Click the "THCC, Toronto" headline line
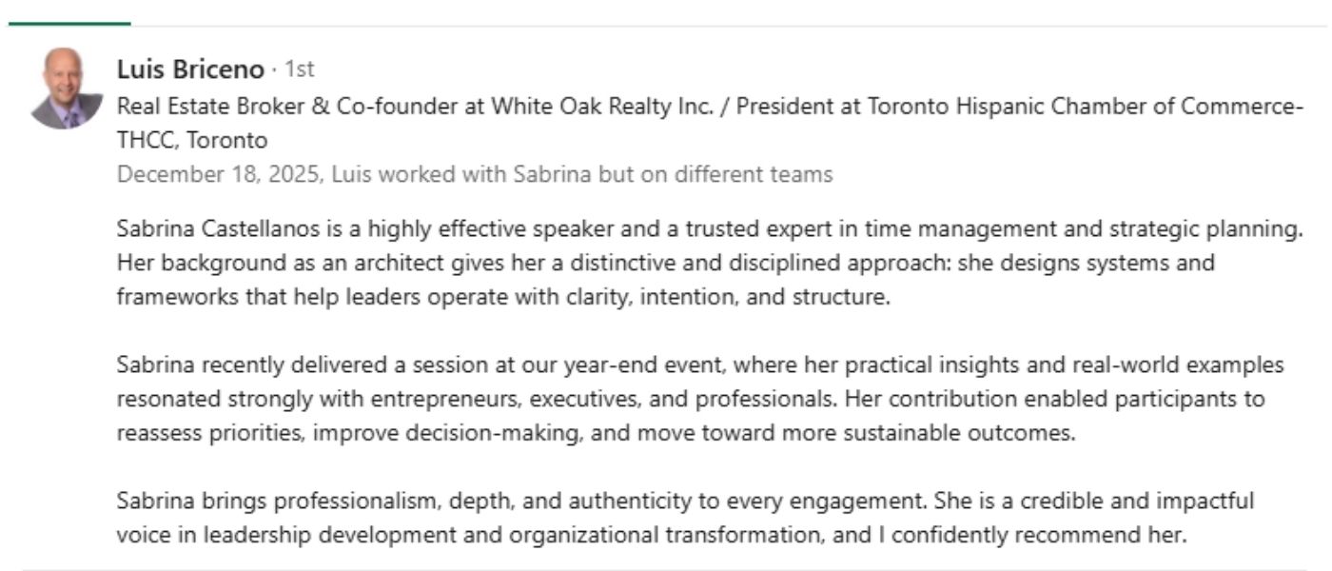Image resolution: width=1332 pixels, height=571 pixels. click(191, 141)
